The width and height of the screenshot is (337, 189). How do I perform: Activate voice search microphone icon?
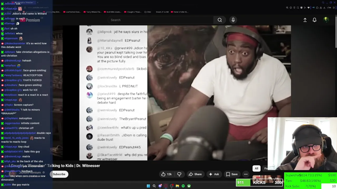(x=233, y=20)
